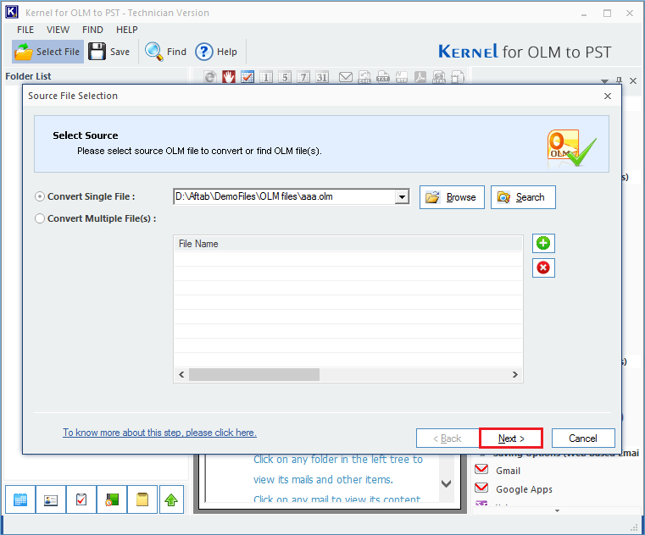Select Convert Single File radio button
The width and height of the screenshot is (645, 535).
click(x=40, y=197)
